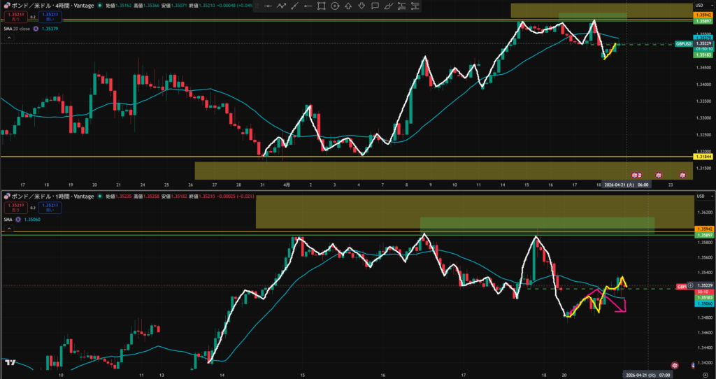The height and width of the screenshot is (379, 716).
Task: Select the zigzag path drawing tool
Action: (x=281, y=6)
